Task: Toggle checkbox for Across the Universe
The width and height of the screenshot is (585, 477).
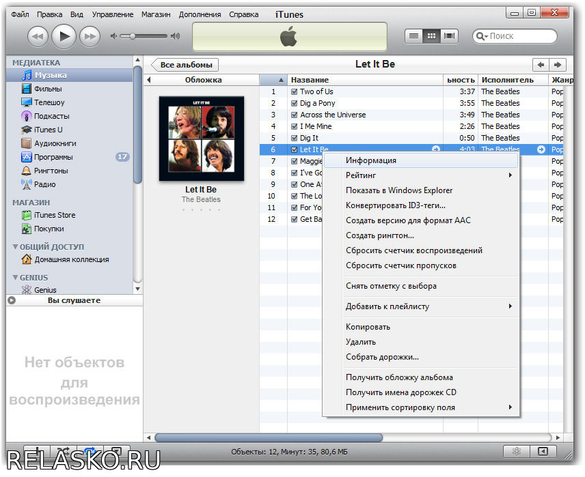Action: pyautogui.click(x=294, y=115)
